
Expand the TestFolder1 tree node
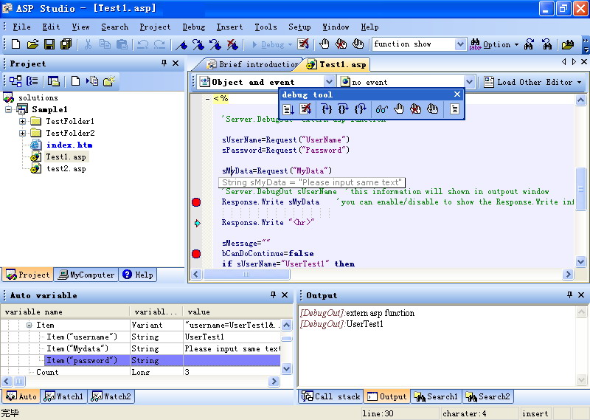coord(23,122)
